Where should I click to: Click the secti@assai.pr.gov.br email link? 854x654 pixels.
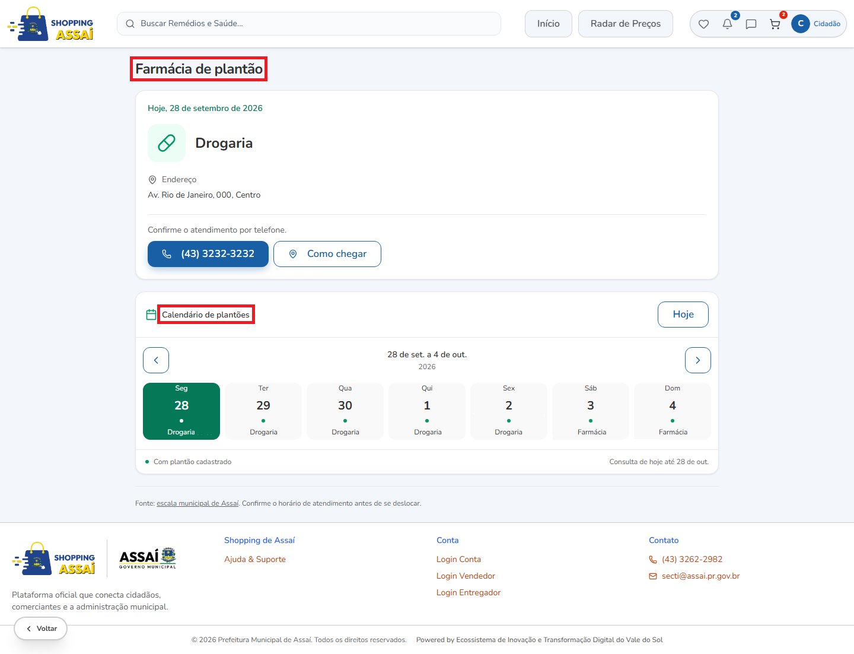pyautogui.click(x=694, y=576)
